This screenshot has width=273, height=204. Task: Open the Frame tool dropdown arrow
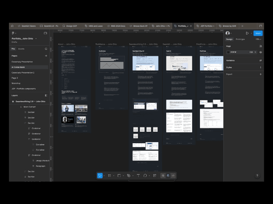114,176
